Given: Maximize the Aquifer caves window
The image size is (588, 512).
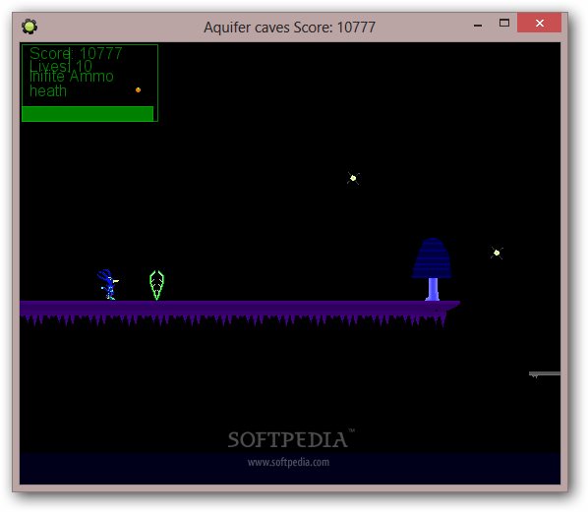Looking at the screenshot, I should click(504, 24).
